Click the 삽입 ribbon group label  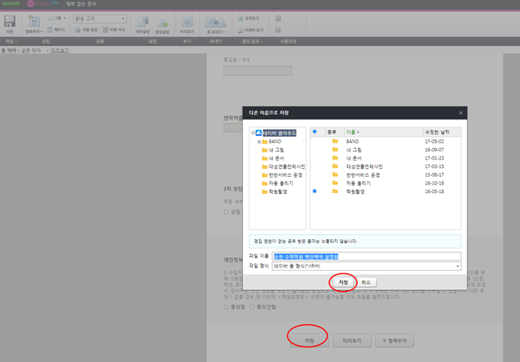(x=46, y=42)
